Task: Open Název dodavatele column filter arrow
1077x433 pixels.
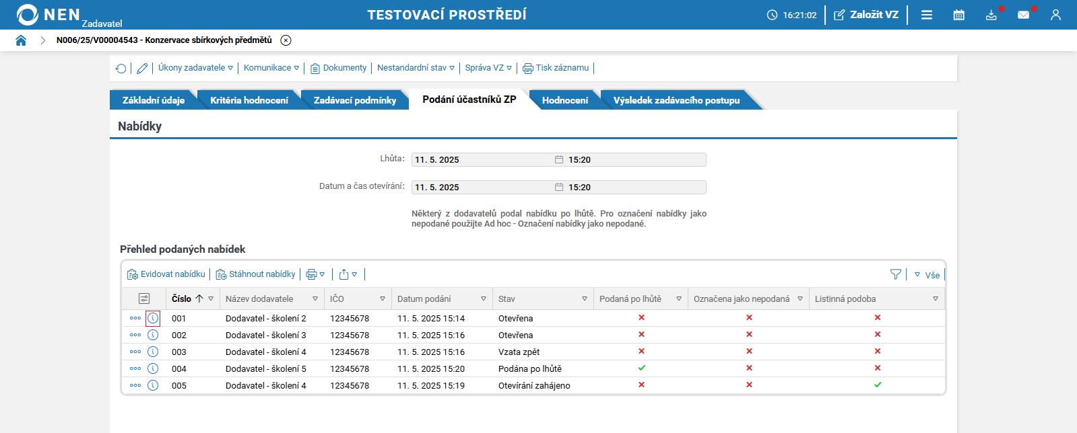Action: click(x=315, y=299)
